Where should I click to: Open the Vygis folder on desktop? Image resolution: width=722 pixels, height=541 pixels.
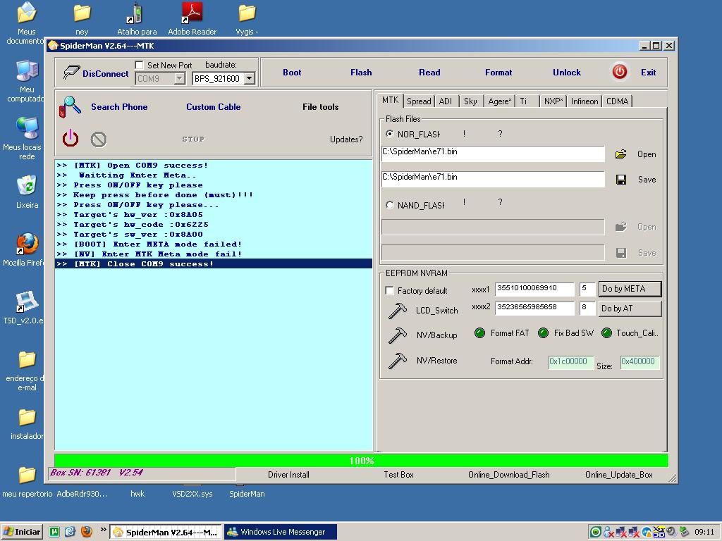tap(247, 19)
